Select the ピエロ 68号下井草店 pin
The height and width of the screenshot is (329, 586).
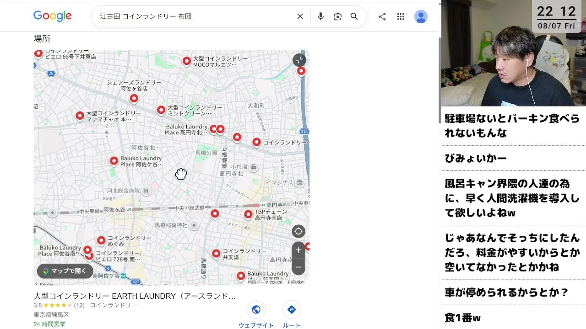pos(38,53)
